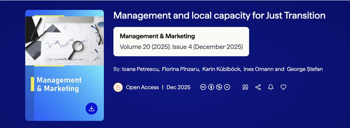Viewport: 350px width, 128px height.
Task: Click the Dec 2025 publication date
Action: click(x=178, y=87)
